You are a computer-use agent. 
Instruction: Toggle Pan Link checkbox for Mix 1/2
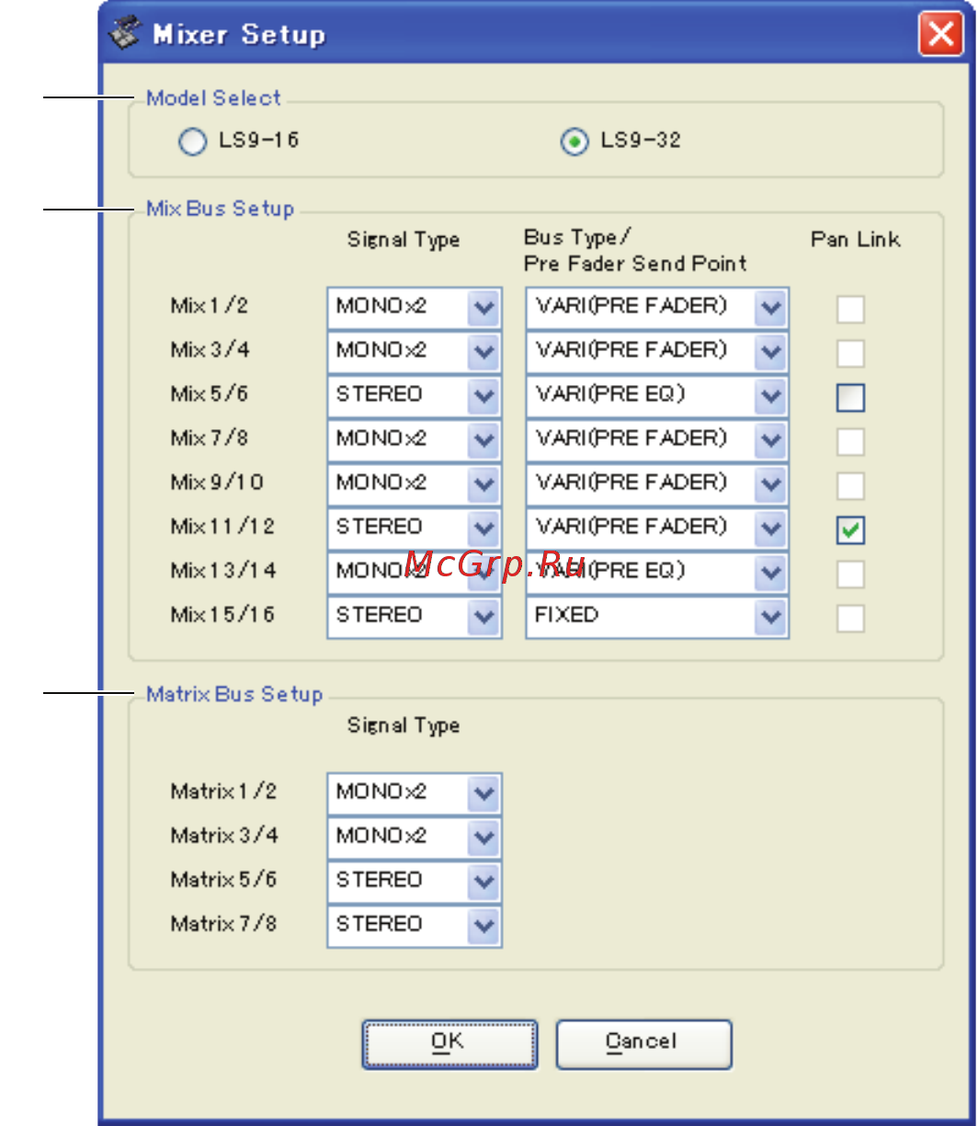(850, 310)
